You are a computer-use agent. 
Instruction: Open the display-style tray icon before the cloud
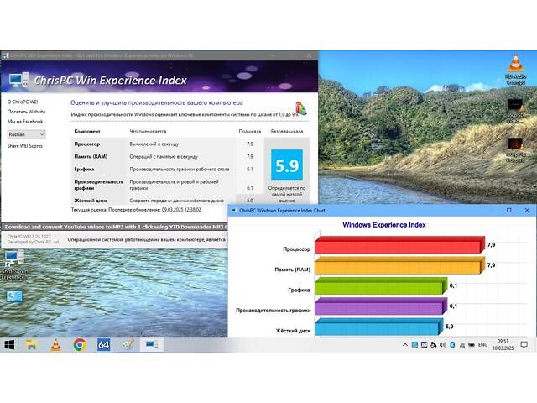click(424, 345)
